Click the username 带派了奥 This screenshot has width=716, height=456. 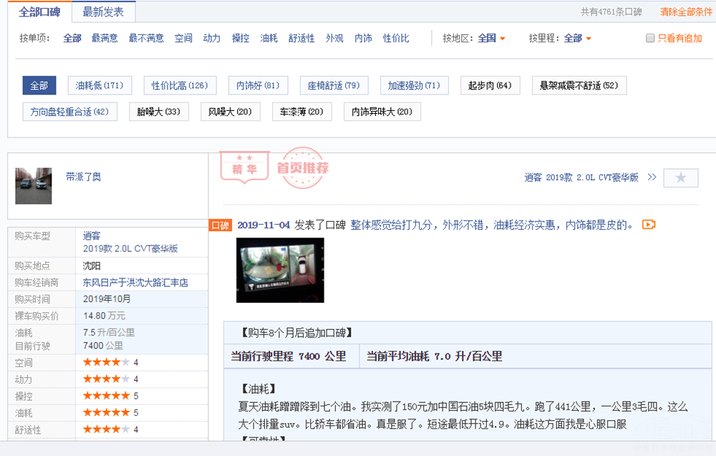coord(83,177)
